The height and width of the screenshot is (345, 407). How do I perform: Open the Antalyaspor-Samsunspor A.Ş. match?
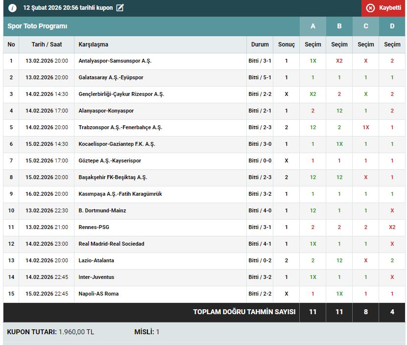(x=115, y=61)
